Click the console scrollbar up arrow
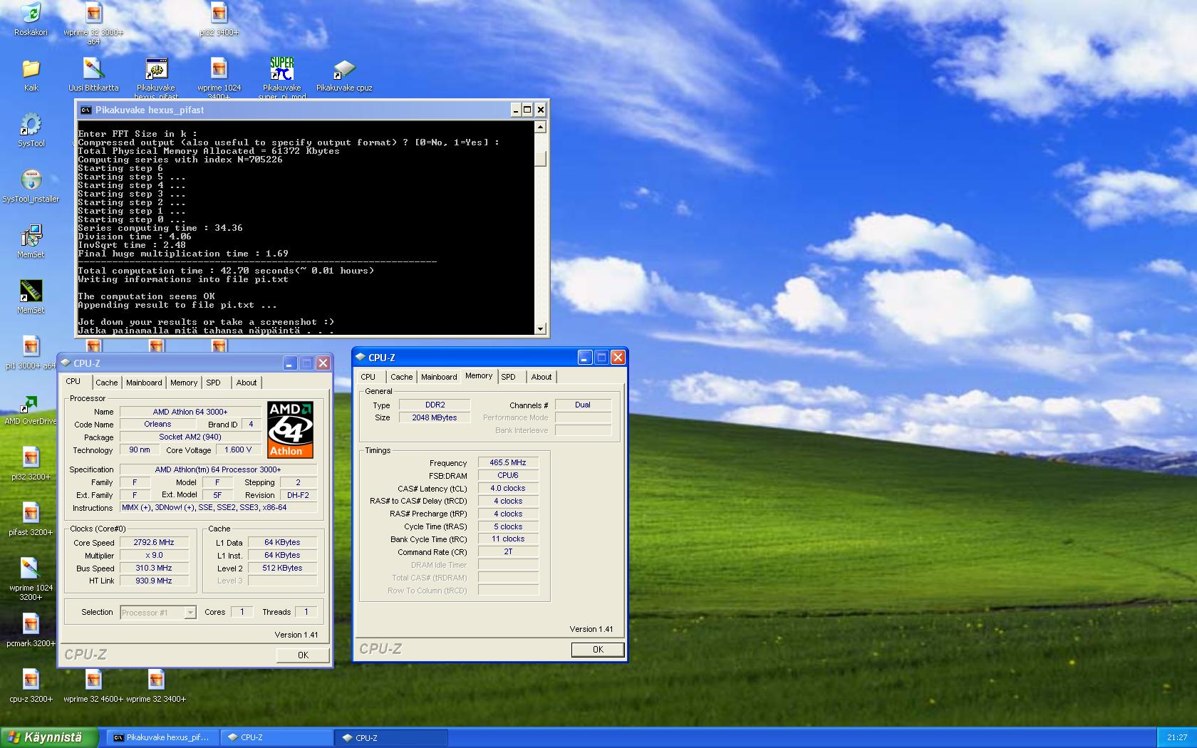 pyautogui.click(x=540, y=128)
